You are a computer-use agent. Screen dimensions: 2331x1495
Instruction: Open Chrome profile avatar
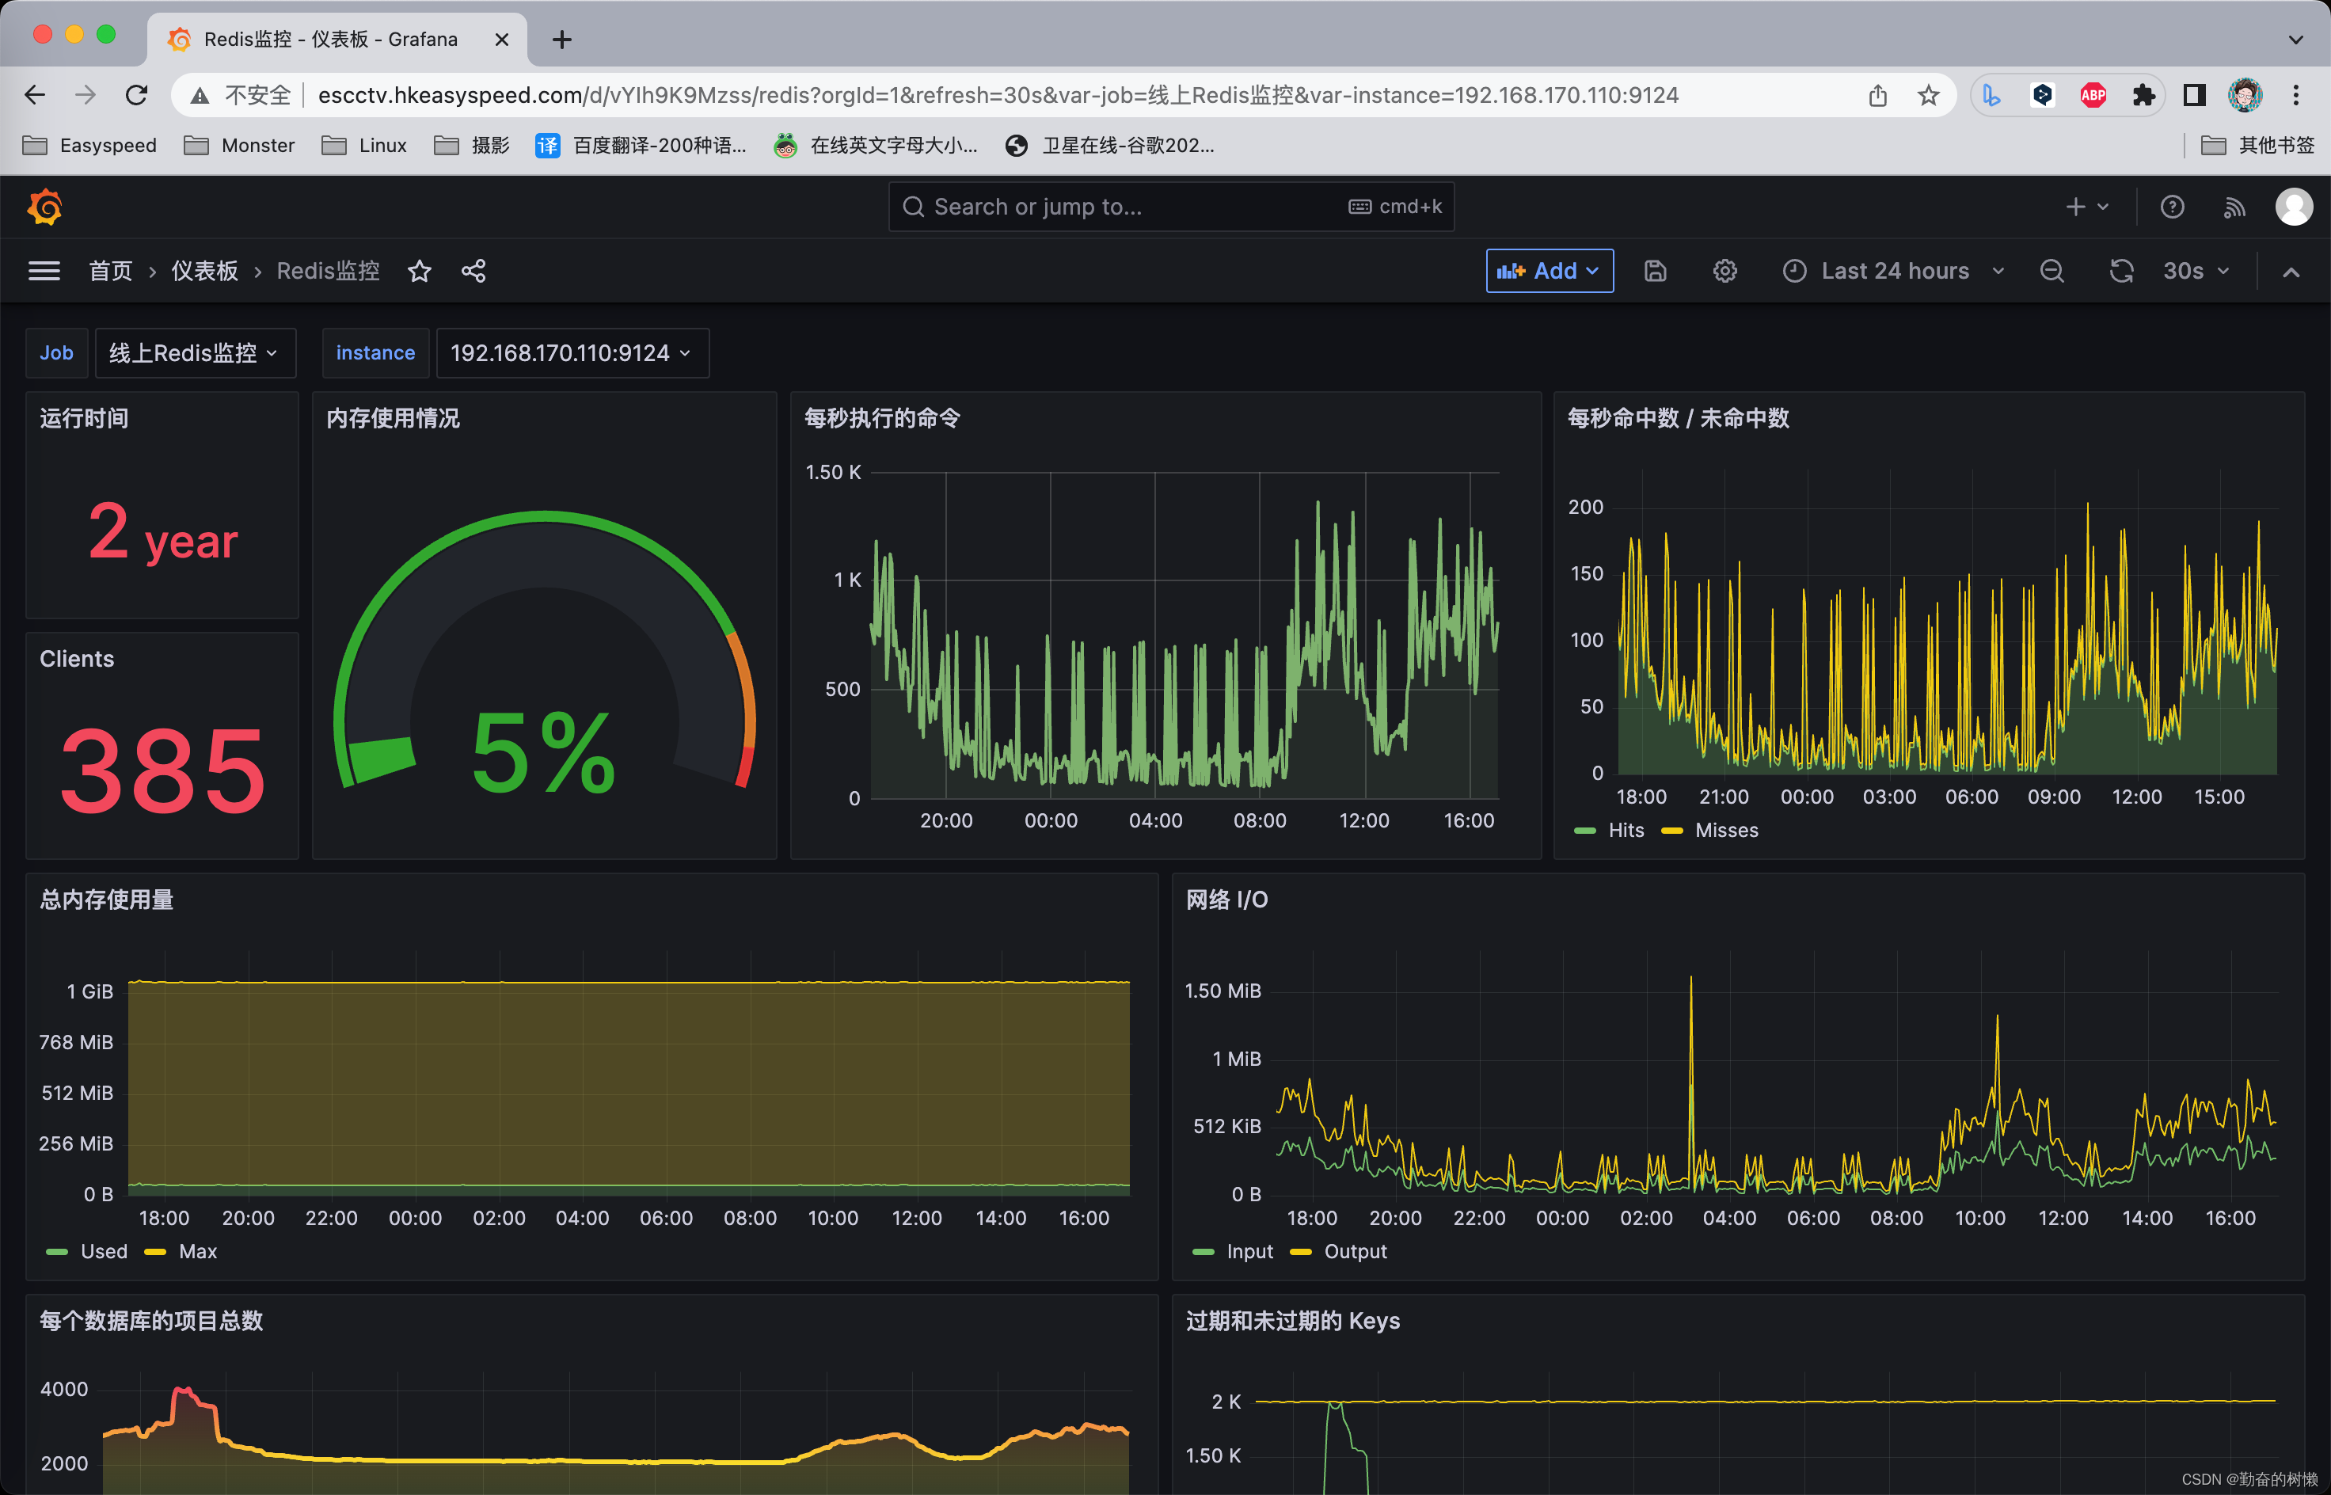[x=2245, y=95]
